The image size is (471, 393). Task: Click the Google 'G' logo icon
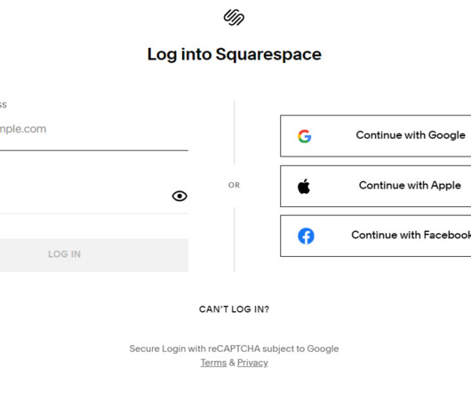pyautogui.click(x=304, y=136)
